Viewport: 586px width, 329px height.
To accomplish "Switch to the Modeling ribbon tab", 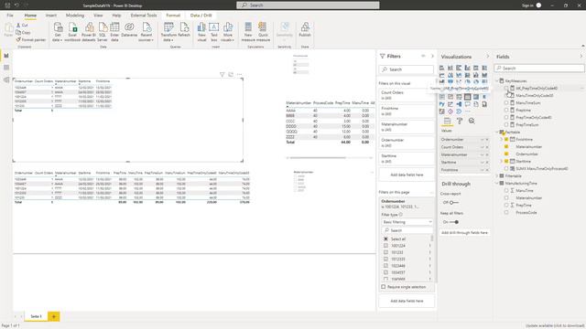I will coord(75,16).
